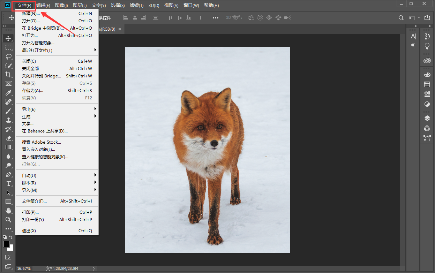Click the 16.67% zoom level field
435x273 pixels.
pyautogui.click(x=24, y=269)
